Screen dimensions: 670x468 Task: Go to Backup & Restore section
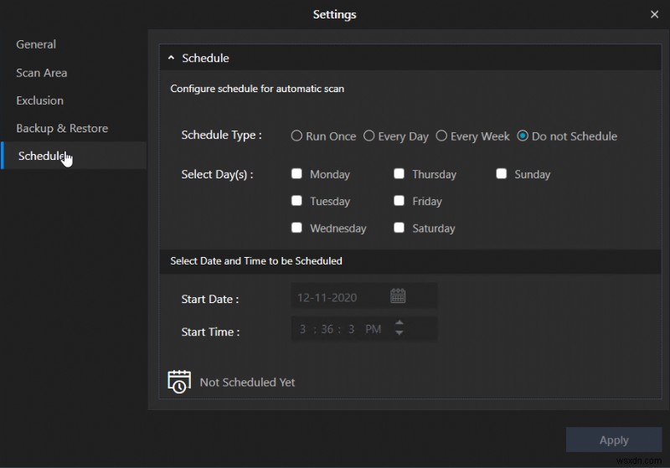(x=62, y=128)
